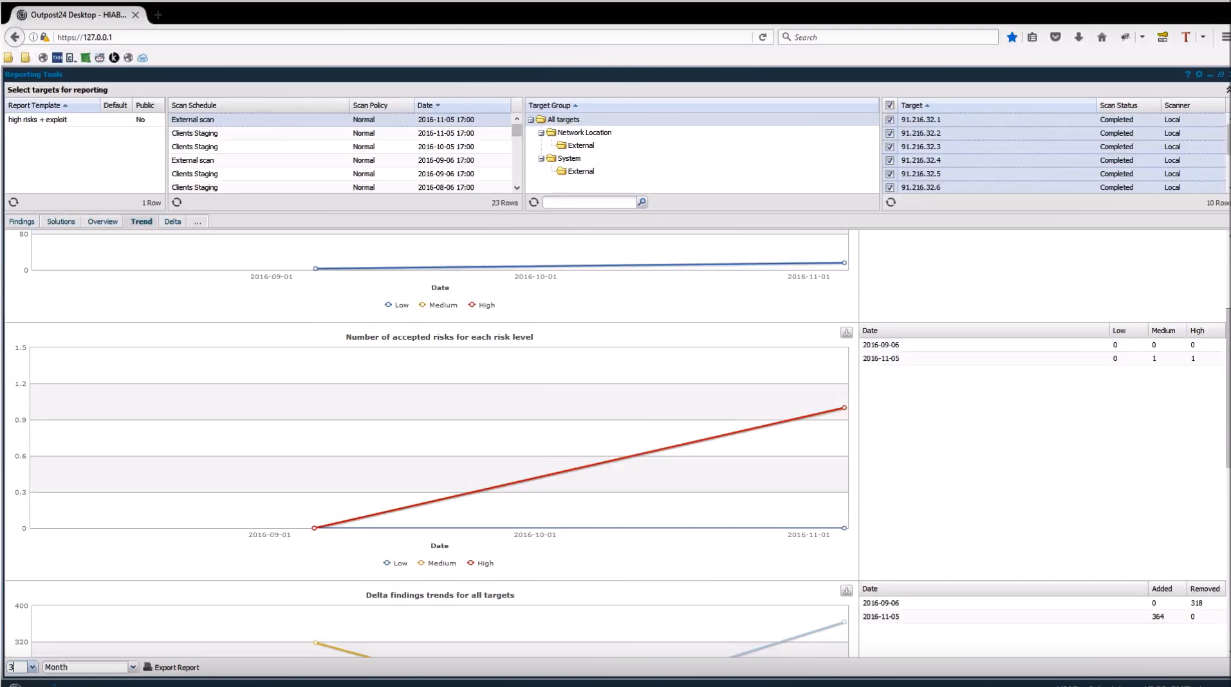Screen dimensions: 1231x687
Task: Collapse the System tree node
Action: tap(541, 158)
